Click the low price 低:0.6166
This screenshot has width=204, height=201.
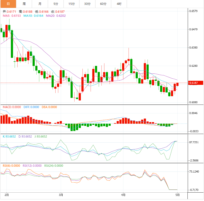tap(42, 12)
